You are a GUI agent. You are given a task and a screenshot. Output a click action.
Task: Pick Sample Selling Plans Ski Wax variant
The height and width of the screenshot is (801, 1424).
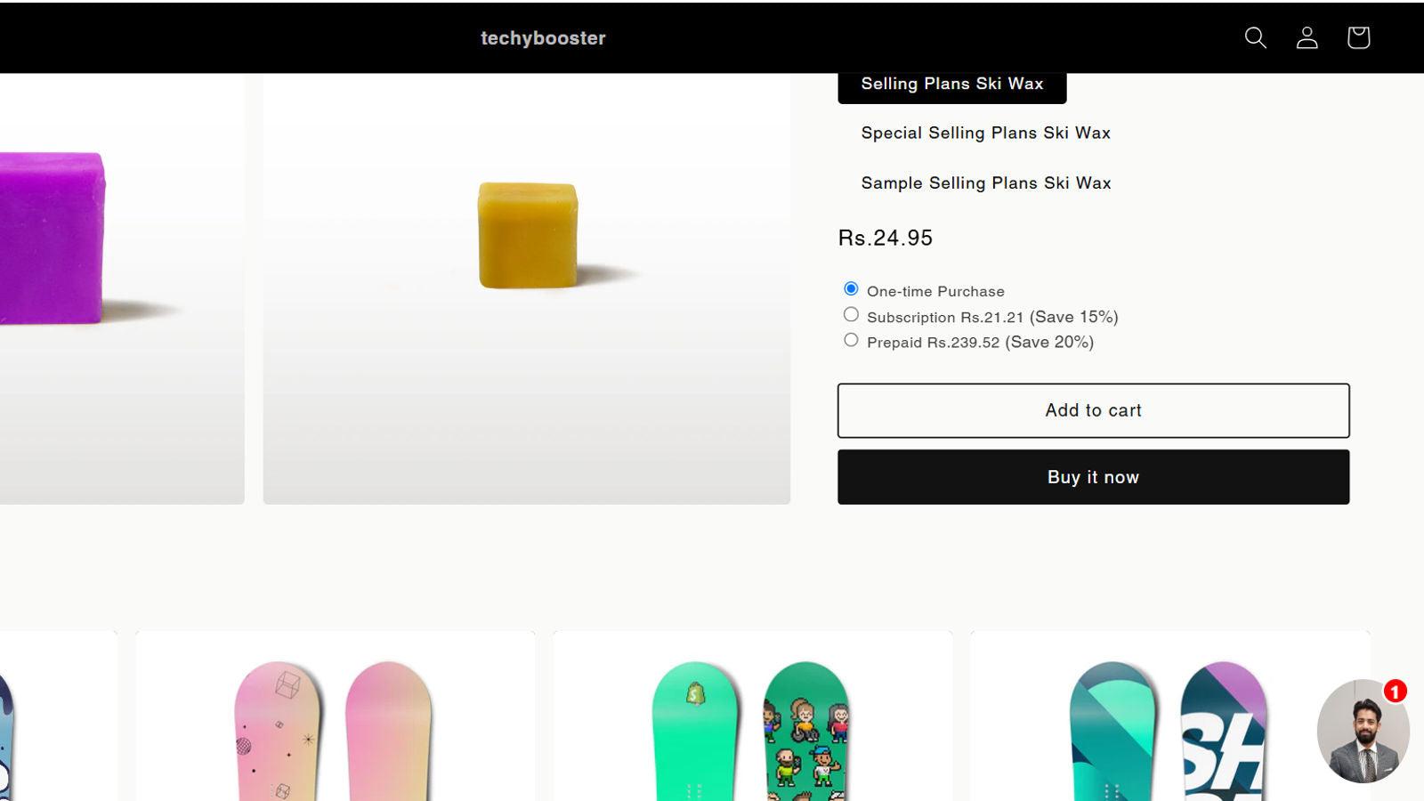985,183
